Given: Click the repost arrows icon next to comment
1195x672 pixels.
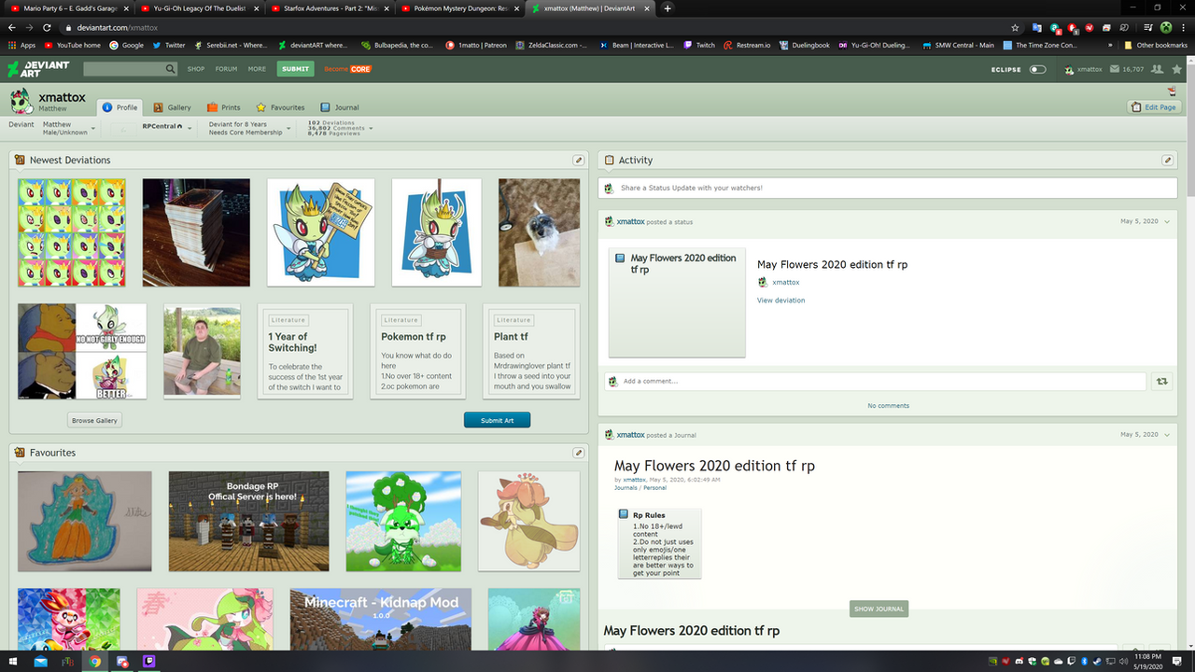Looking at the screenshot, I should (x=1162, y=381).
